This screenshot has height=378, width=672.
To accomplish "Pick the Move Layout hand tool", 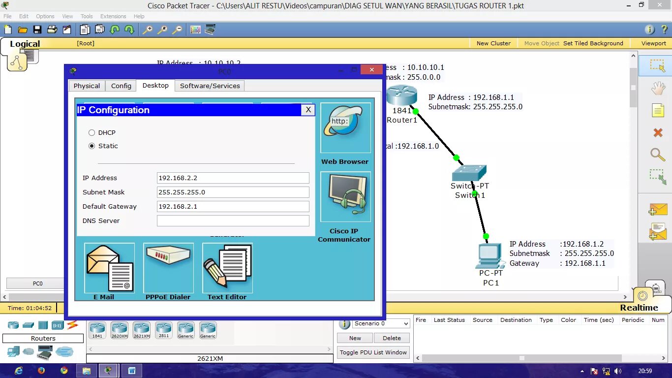I will tap(658, 88).
